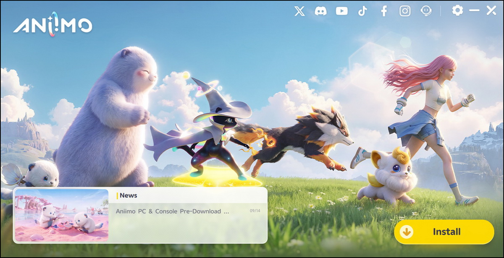The height and width of the screenshot is (258, 504).
Task: Open the TikTok page icon
Action: tap(362, 11)
